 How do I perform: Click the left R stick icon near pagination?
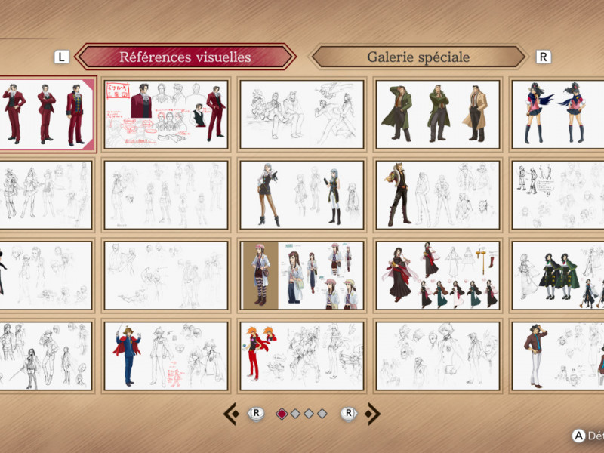pyautogui.click(x=256, y=413)
